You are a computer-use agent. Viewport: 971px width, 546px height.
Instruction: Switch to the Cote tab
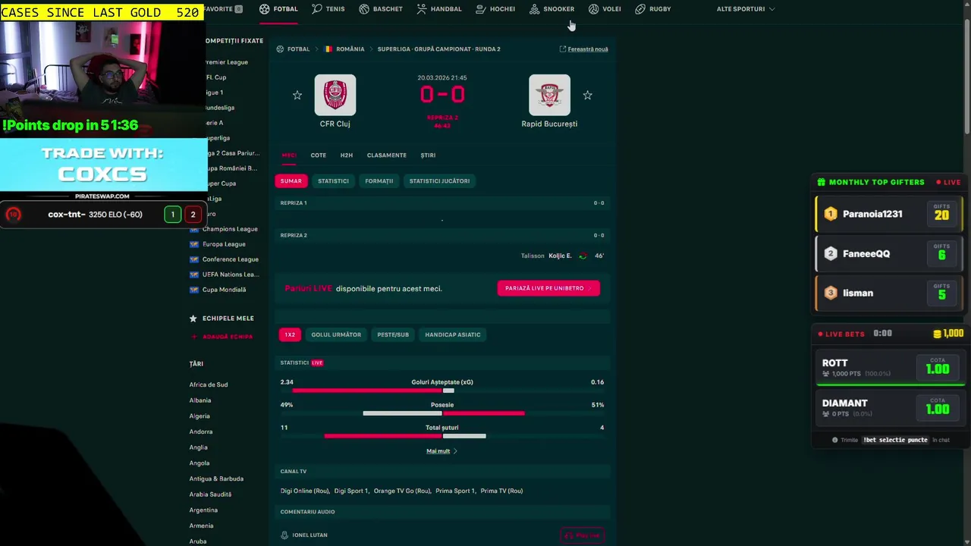click(x=318, y=155)
